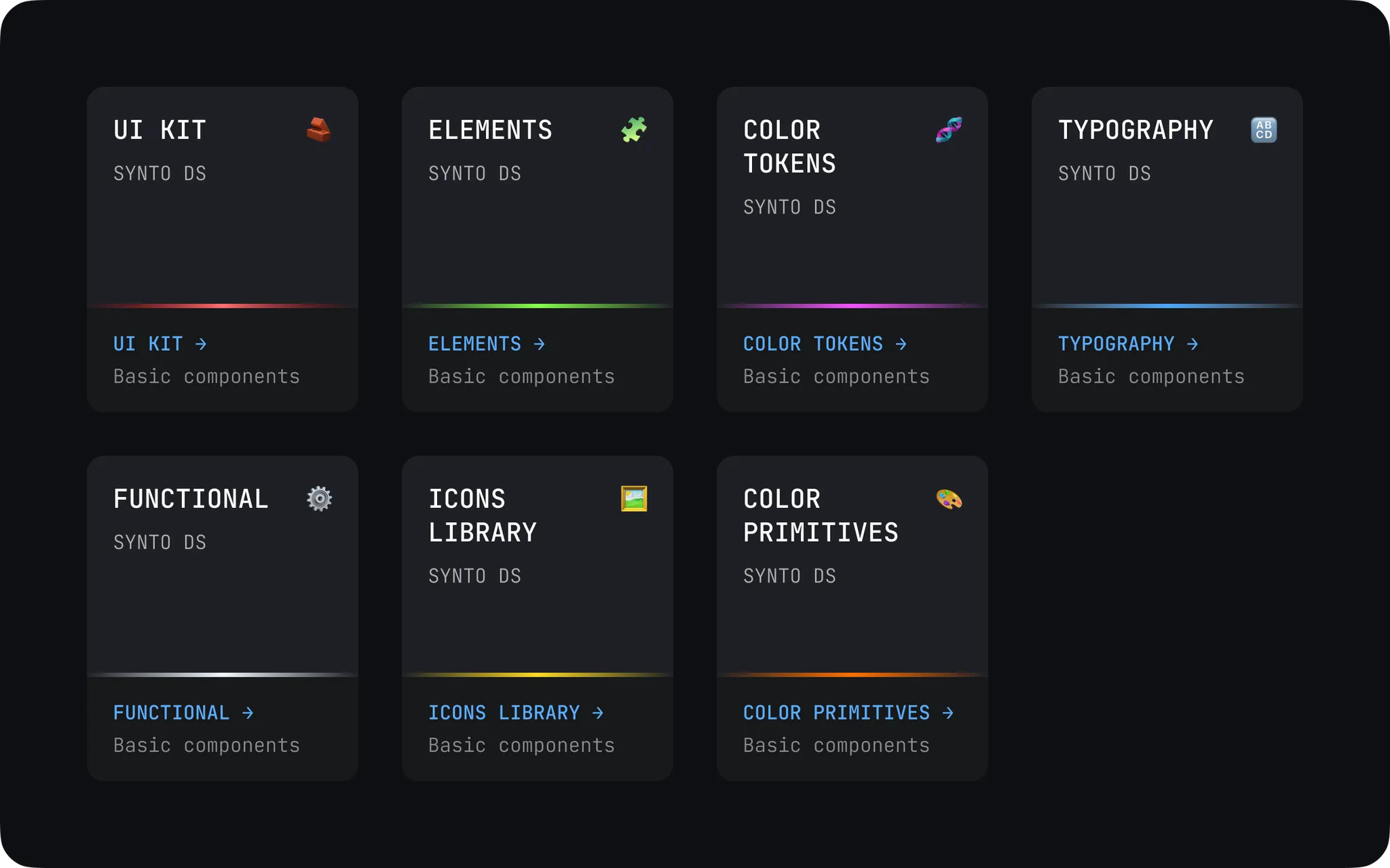The height and width of the screenshot is (868, 1390).
Task: Click the DNA icon on Color Tokens card
Action: tap(949, 130)
